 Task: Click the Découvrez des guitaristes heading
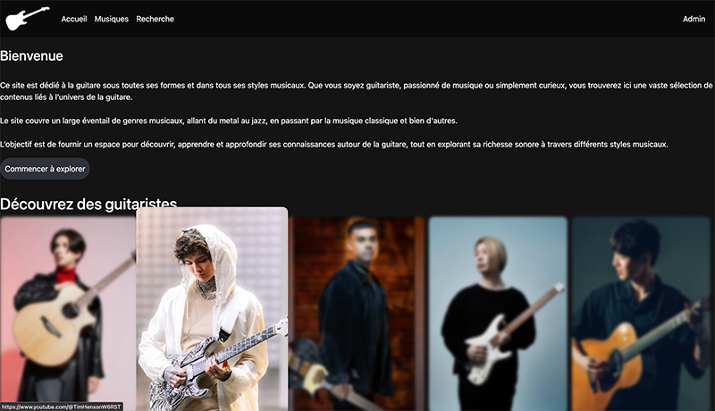[x=88, y=204]
